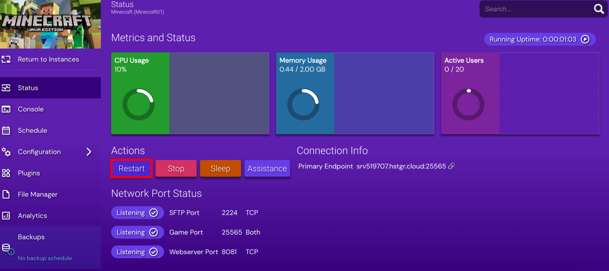Viewport: 609px width, 271px height.
Task: Open the File Manager
Action: pyautogui.click(x=37, y=194)
